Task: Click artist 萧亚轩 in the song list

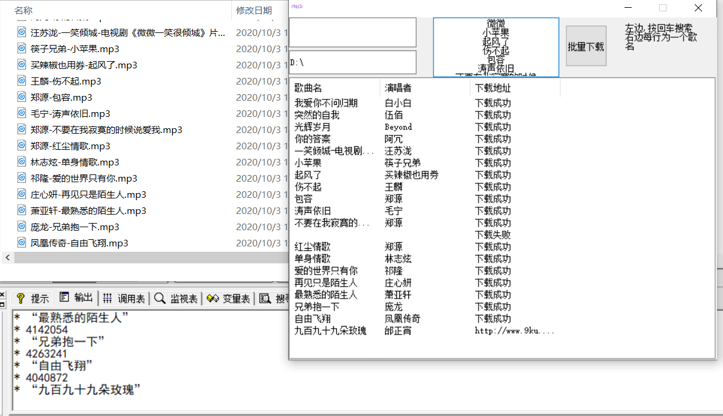Action: (398, 295)
